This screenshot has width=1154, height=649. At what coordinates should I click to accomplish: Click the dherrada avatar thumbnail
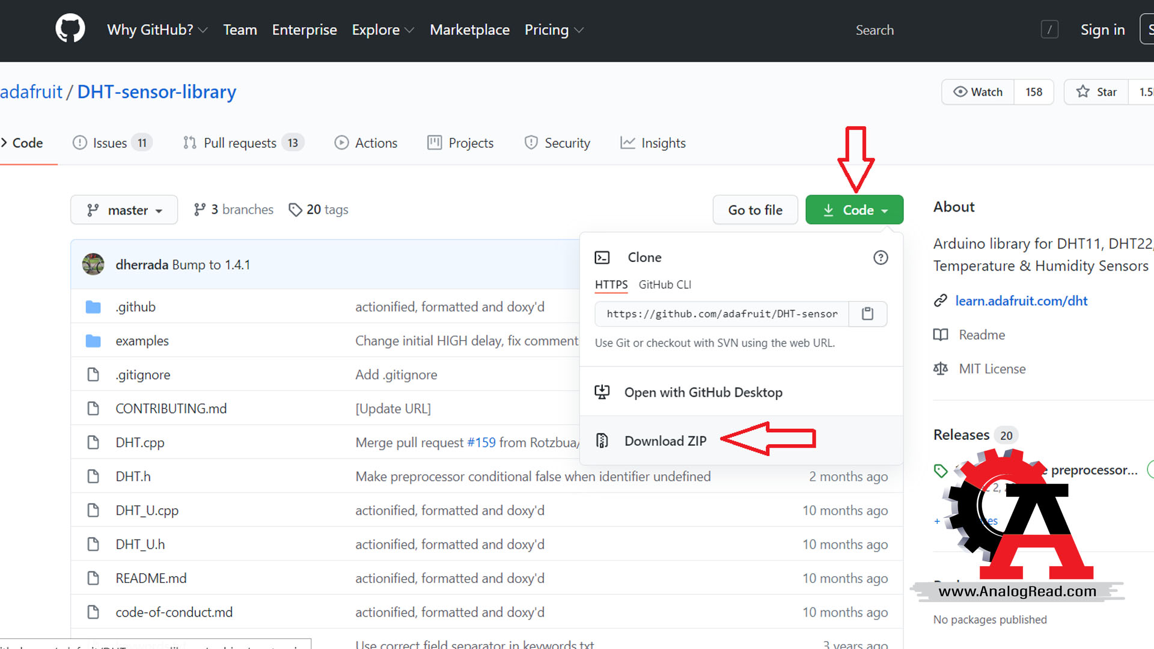click(x=93, y=264)
